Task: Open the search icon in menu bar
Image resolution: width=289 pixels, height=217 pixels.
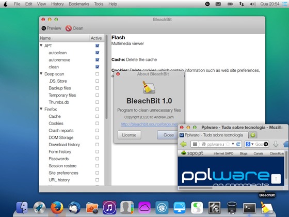Action: [x=207, y=4]
